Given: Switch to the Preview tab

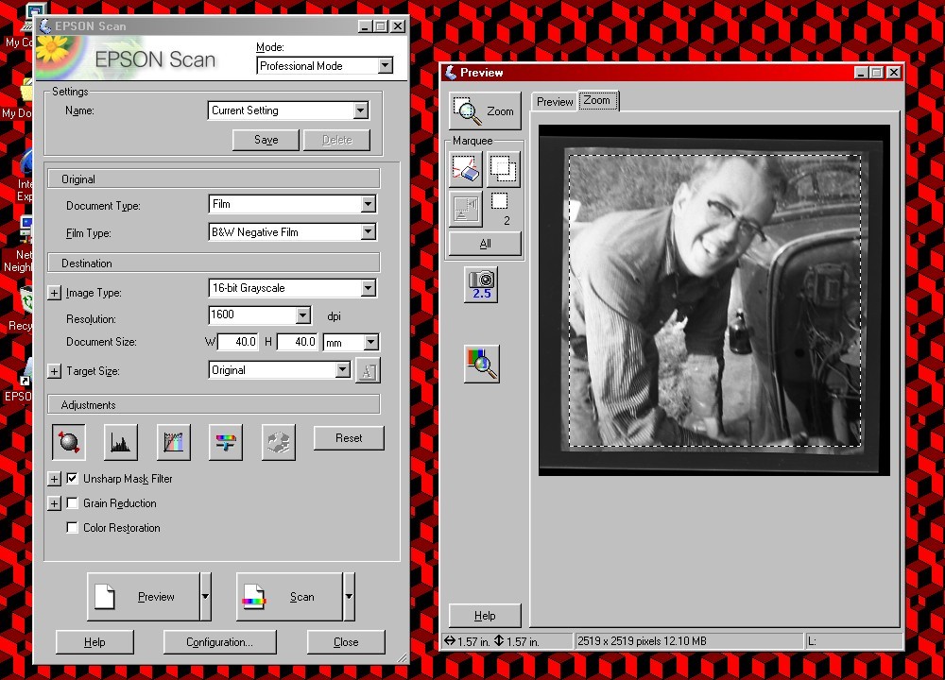Looking at the screenshot, I should point(555,102).
